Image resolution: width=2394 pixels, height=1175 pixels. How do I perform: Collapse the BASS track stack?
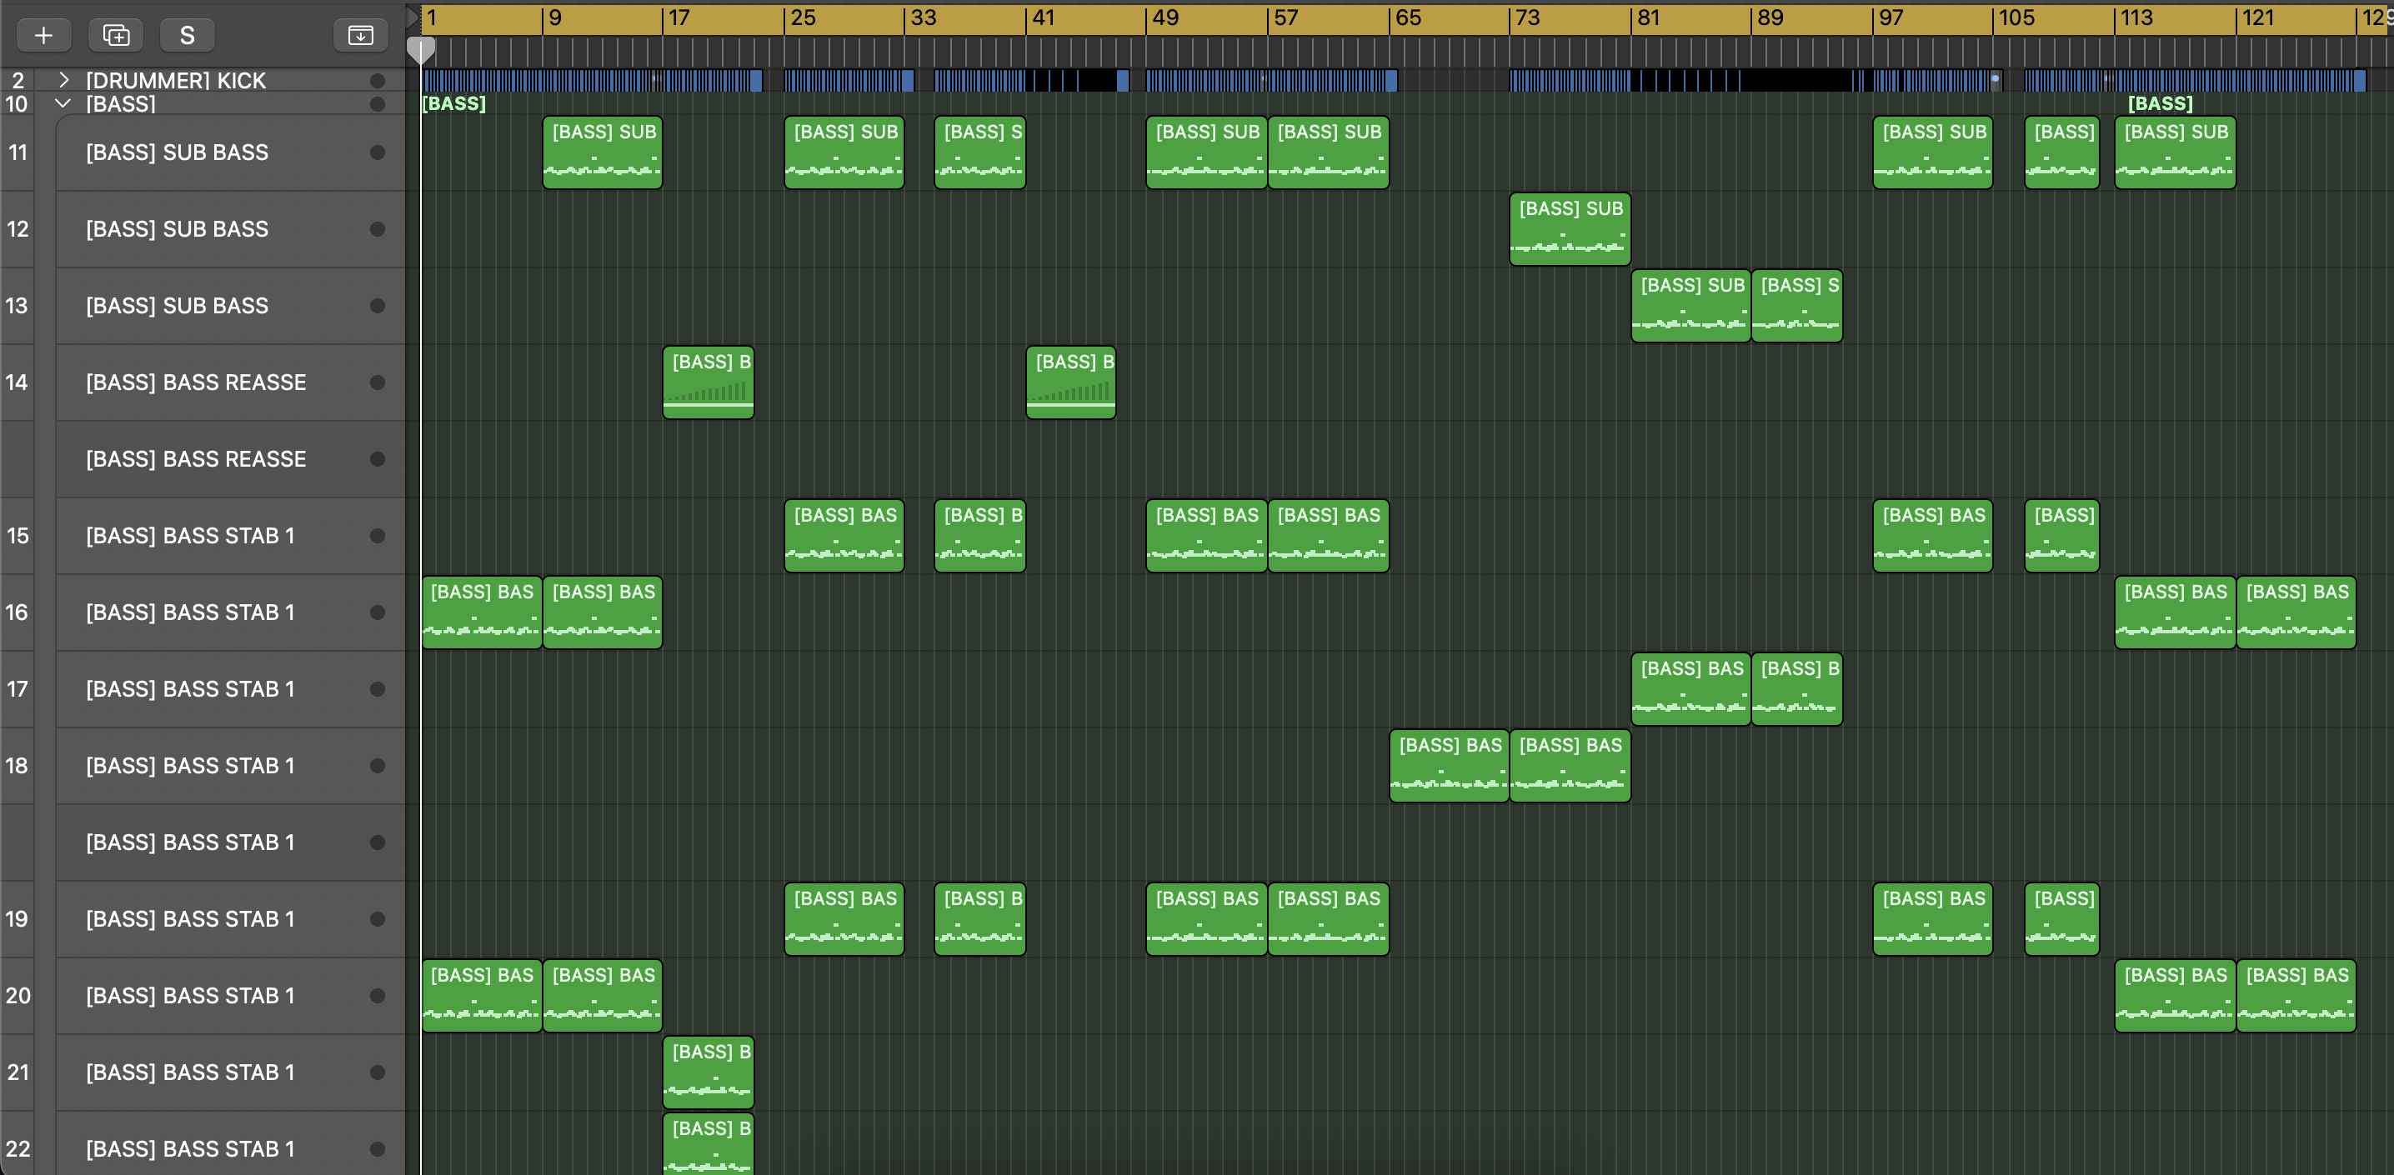pos(63,104)
